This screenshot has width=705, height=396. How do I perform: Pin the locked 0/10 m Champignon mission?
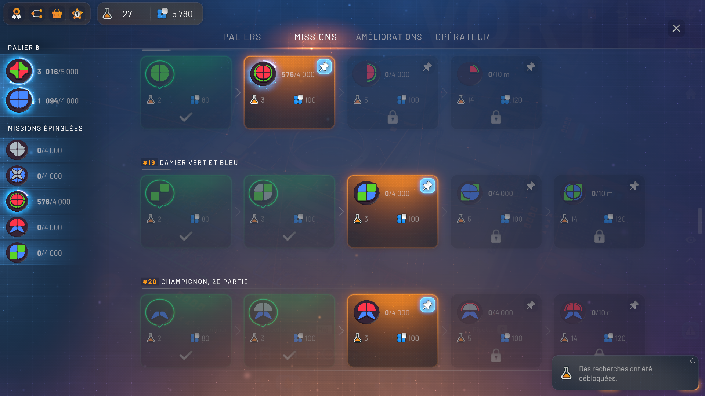pos(634,305)
